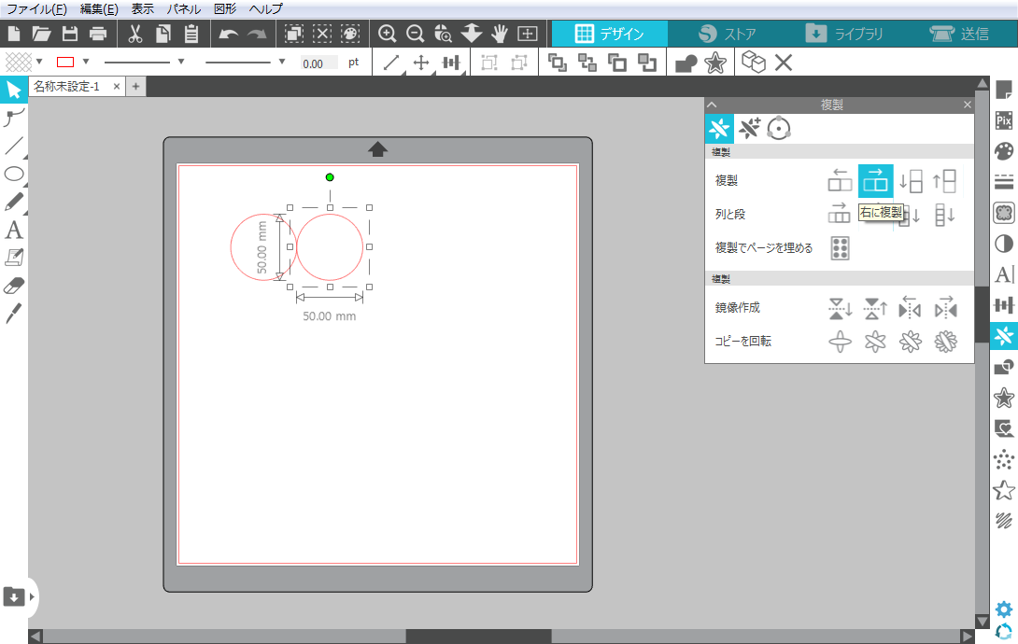Select the ellipse drawing tool

[x=14, y=174]
